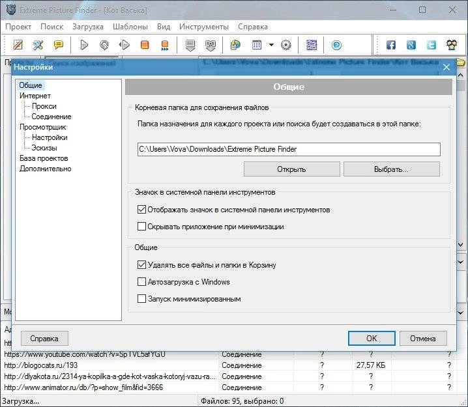Open the globe web picture icon
The height and width of the screenshot is (407, 468).
[x=236, y=45]
